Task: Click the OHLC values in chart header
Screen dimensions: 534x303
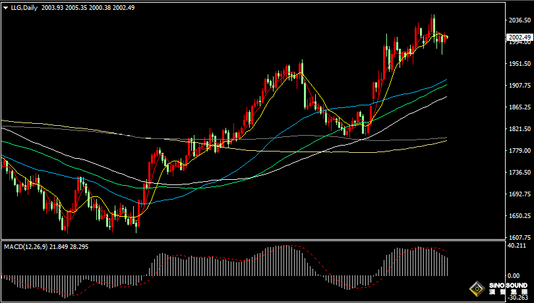Action: coord(92,7)
